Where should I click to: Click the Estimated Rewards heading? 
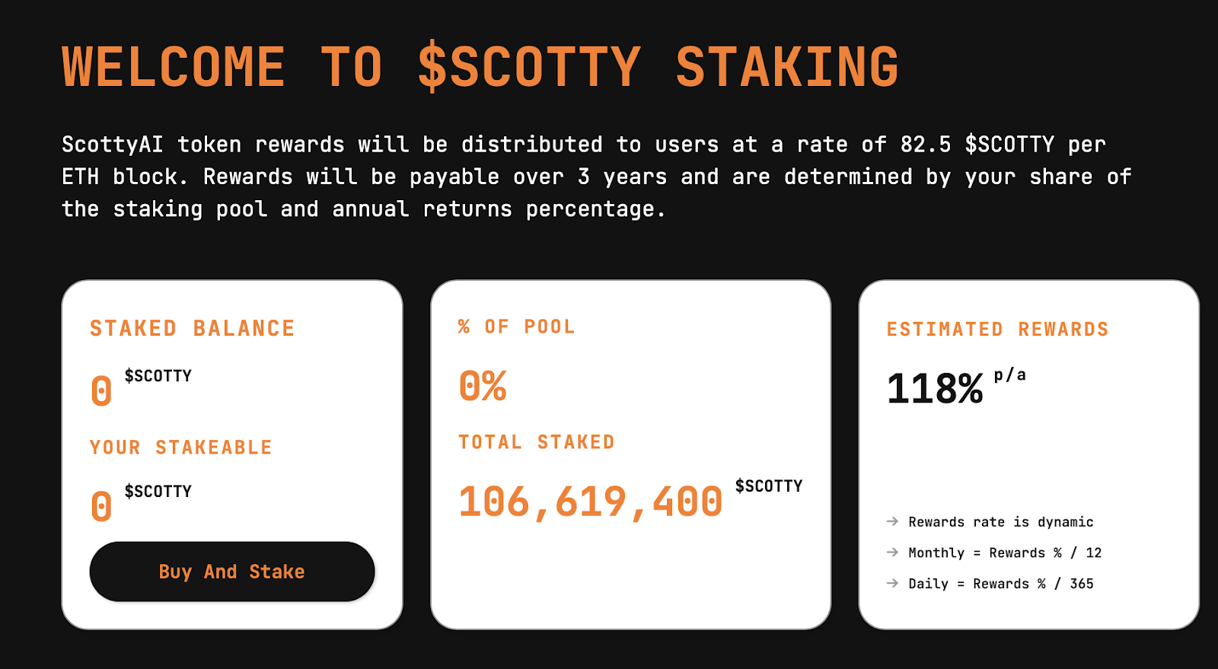(x=998, y=330)
